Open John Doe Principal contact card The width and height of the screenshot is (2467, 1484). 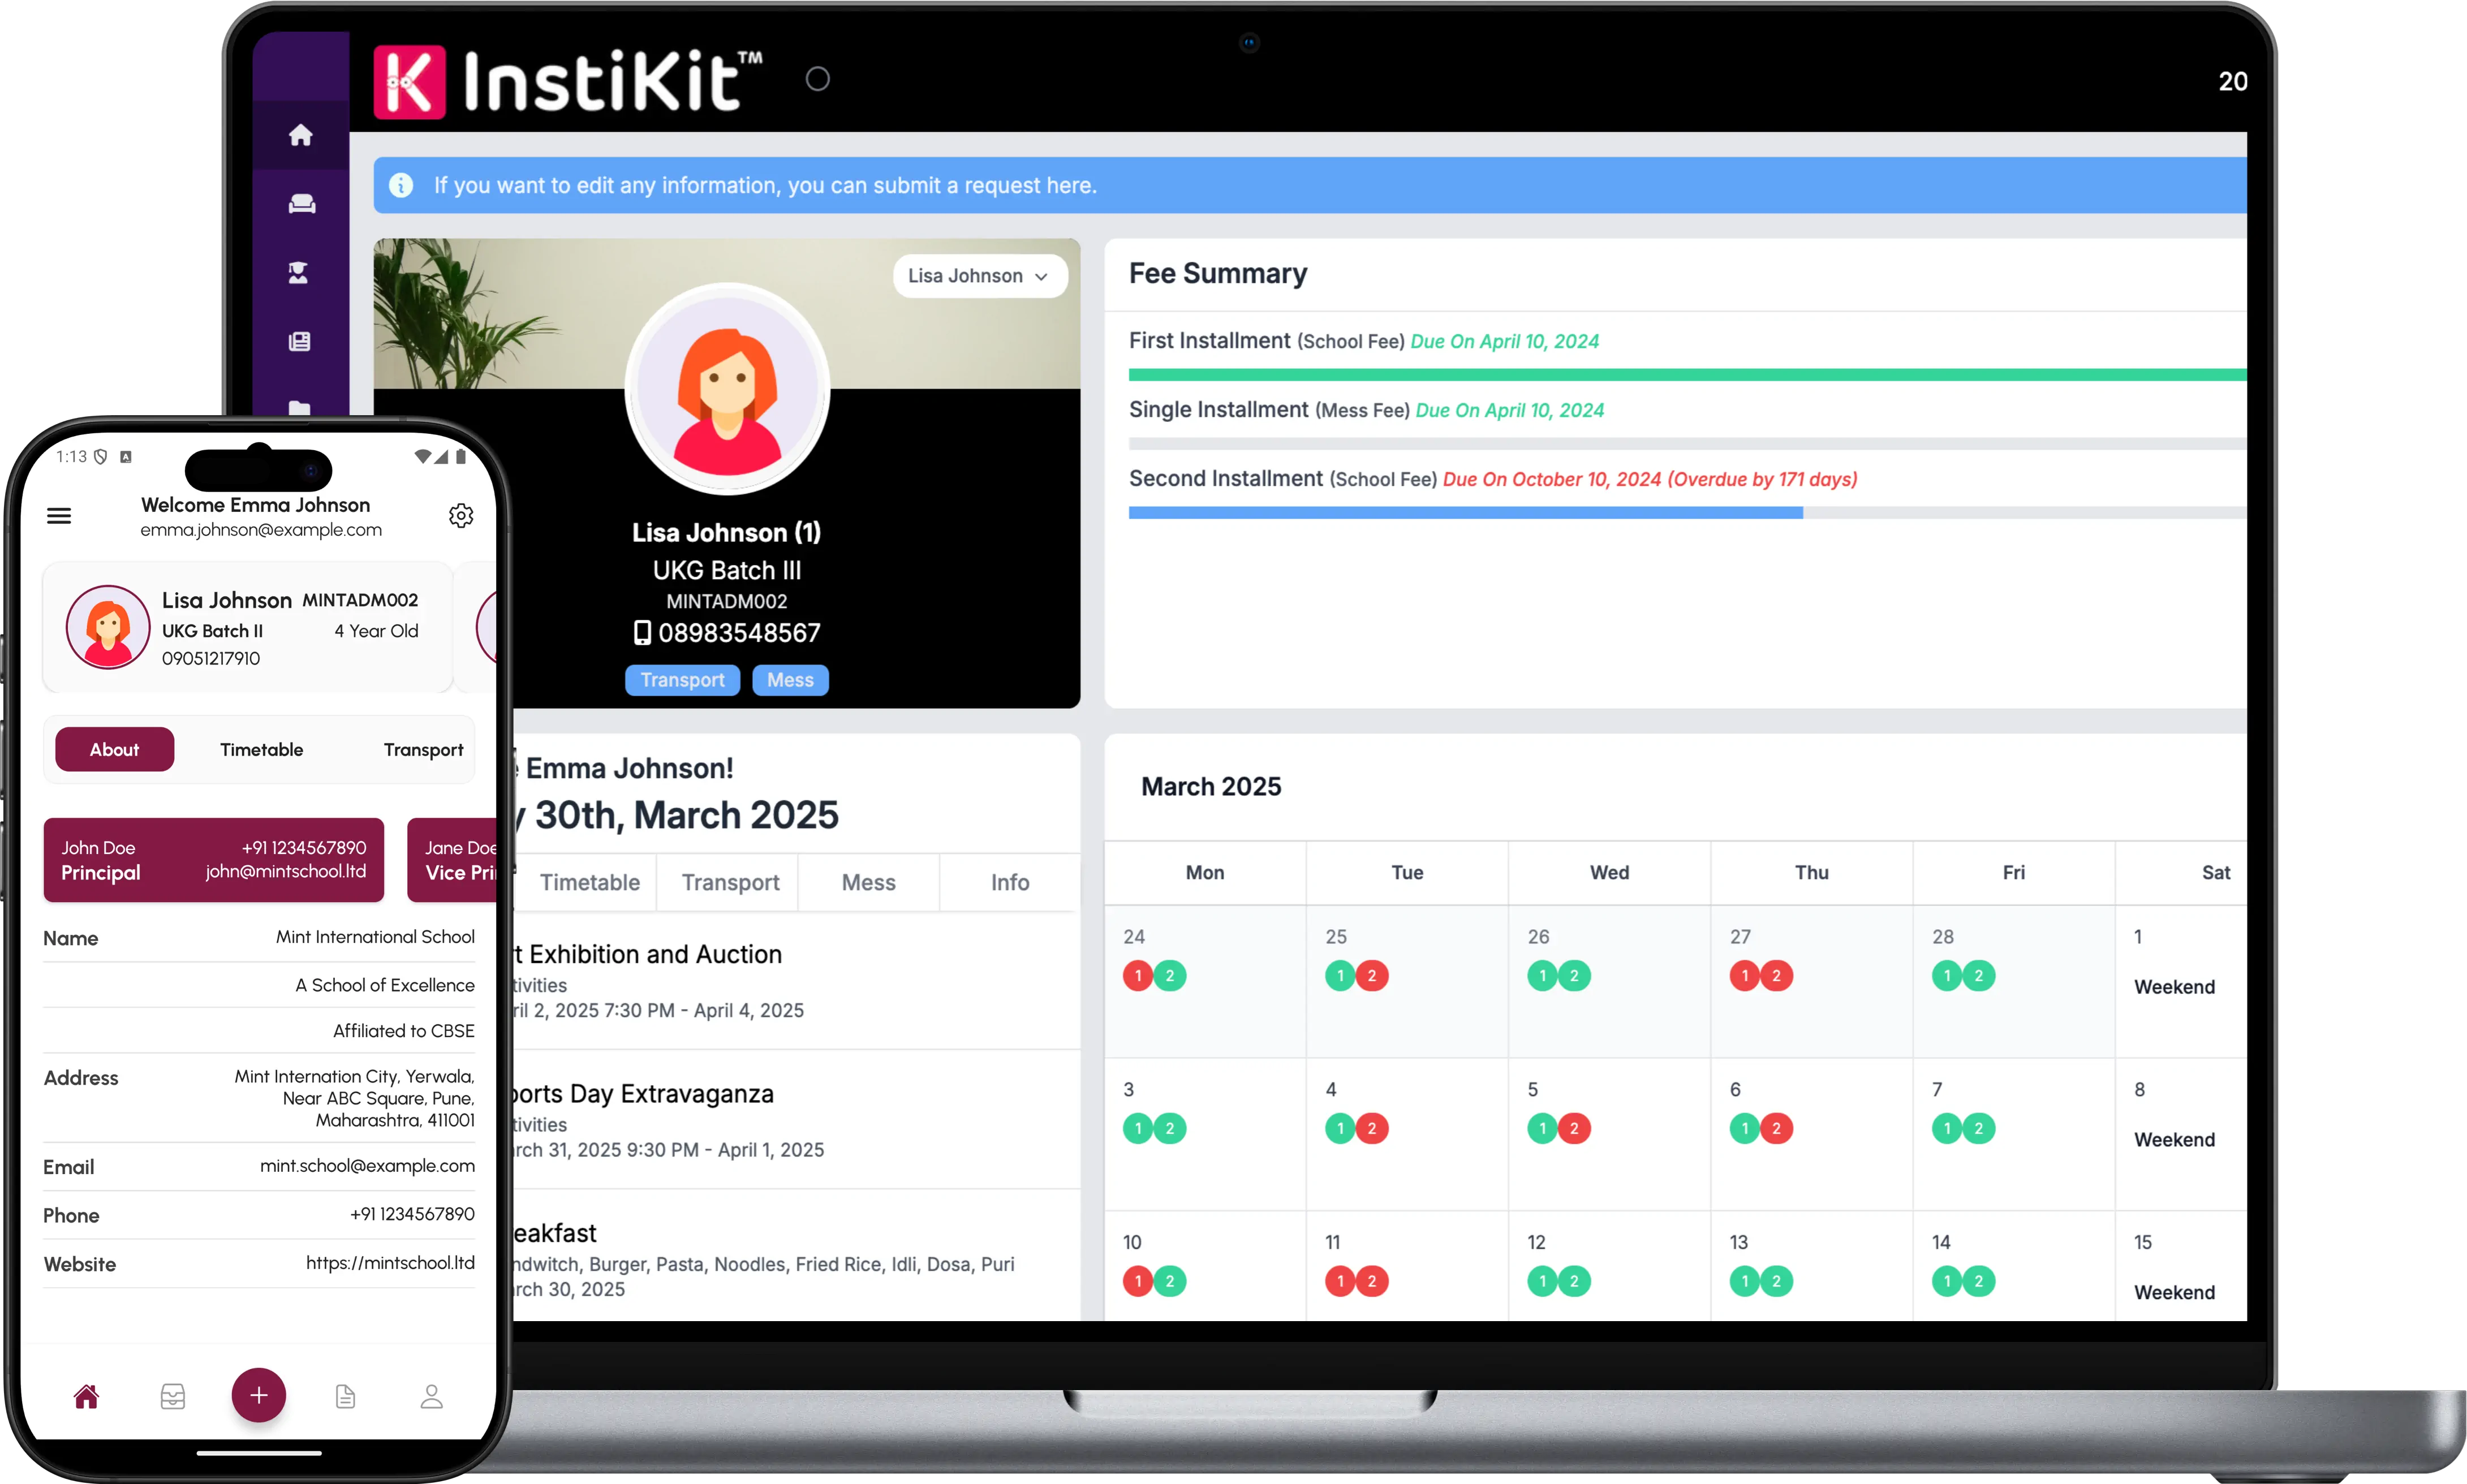pos(214,860)
